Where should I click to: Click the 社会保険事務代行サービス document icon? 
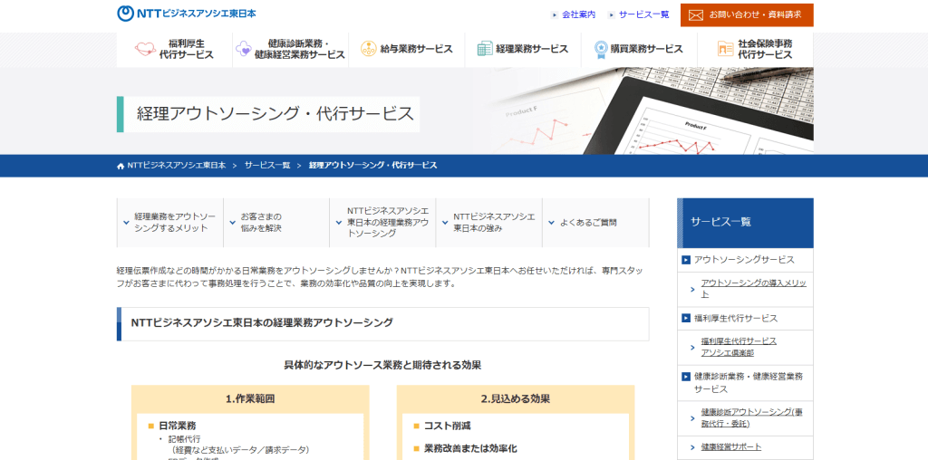(724, 49)
